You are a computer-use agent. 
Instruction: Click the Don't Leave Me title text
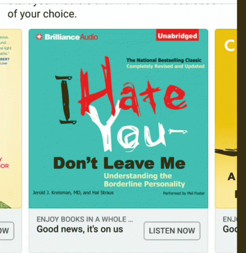click(x=119, y=163)
